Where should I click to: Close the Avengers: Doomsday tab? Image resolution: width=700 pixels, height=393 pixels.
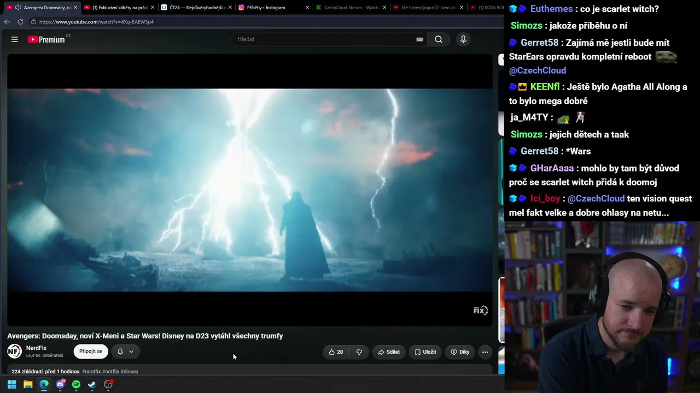click(75, 8)
